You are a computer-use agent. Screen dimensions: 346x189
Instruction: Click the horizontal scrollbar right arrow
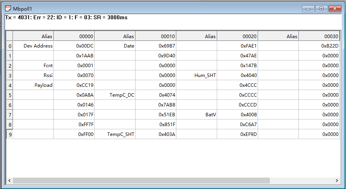[337, 180]
